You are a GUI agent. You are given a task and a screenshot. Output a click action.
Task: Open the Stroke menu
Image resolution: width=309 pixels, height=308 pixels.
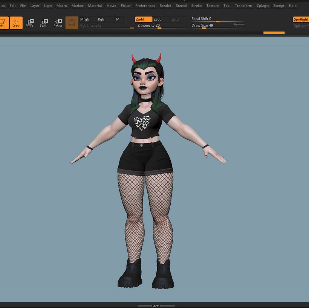click(x=196, y=6)
